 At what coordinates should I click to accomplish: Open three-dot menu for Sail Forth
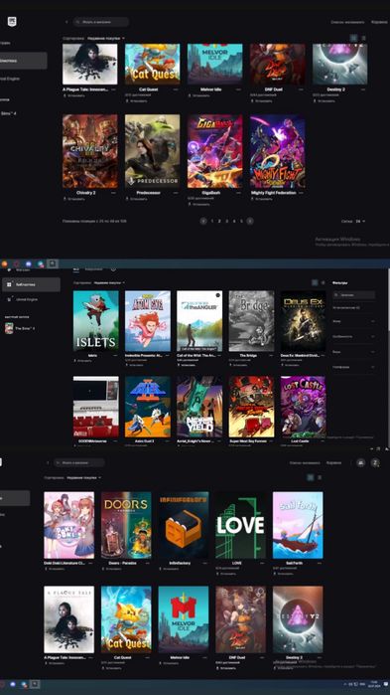pyautogui.click(x=320, y=563)
